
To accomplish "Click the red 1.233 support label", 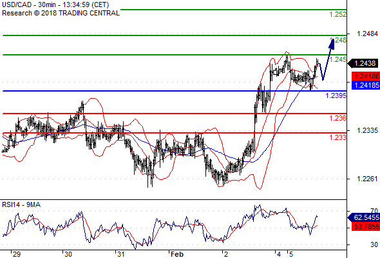I will tap(338, 137).
